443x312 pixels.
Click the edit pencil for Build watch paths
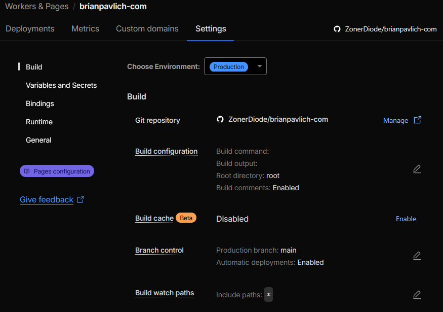tap(417, 295)
